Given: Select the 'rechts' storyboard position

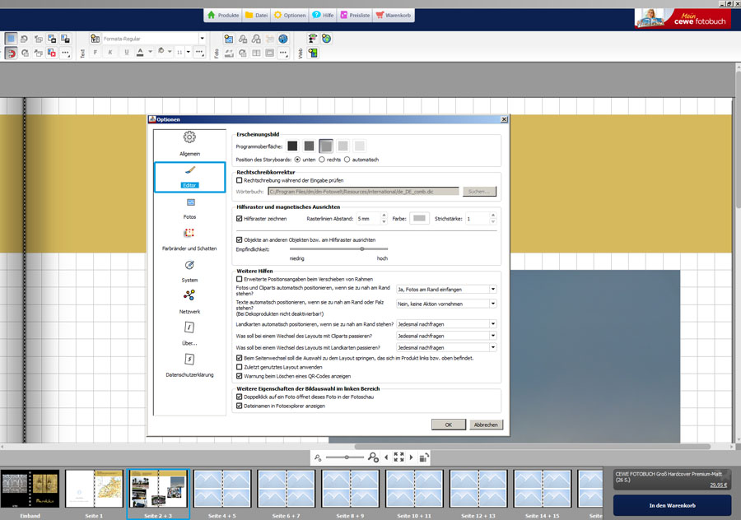Looking at the screenshot, I should click(x=323, y=159).
